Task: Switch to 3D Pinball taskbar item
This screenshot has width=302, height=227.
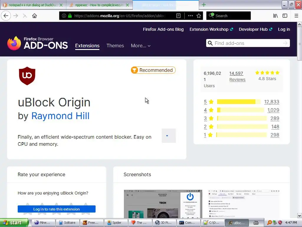Action: [x=164, y=223]
